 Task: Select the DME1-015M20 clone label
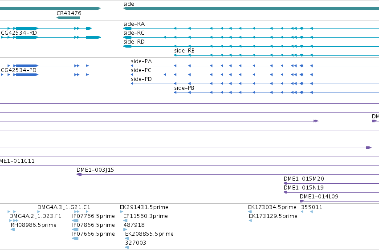[x=304, y=179]
